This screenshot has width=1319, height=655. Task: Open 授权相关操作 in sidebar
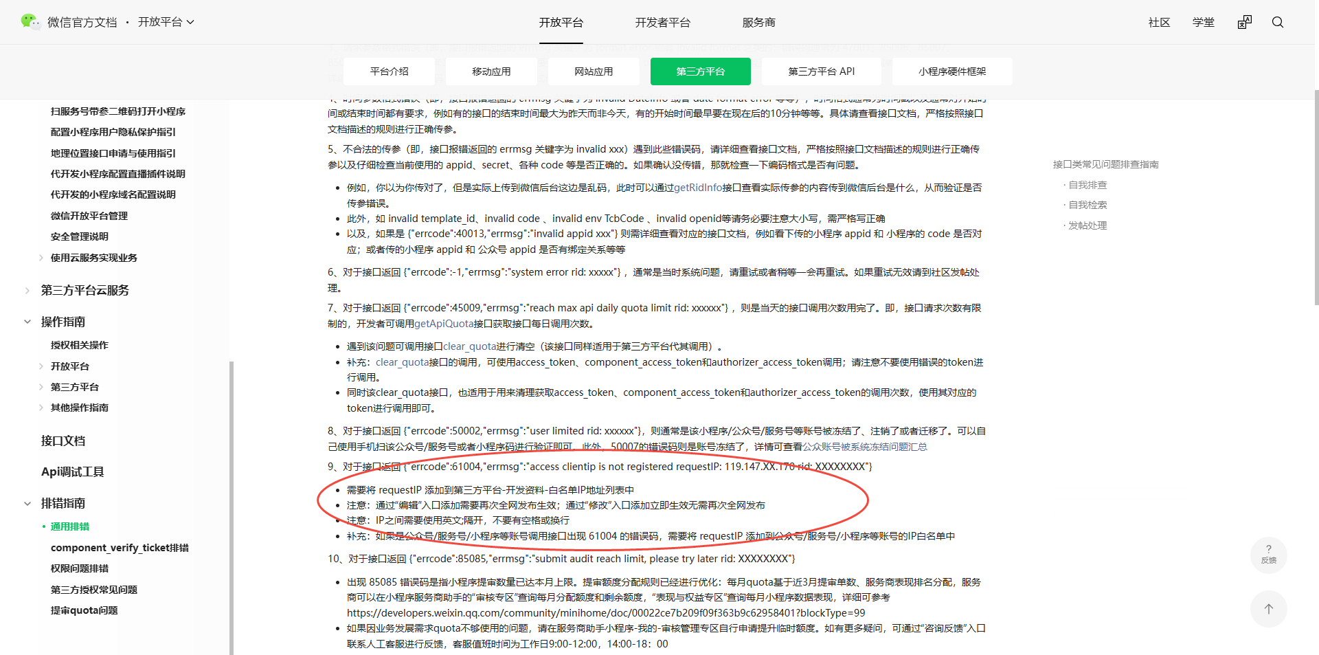[x=80, y=345]
